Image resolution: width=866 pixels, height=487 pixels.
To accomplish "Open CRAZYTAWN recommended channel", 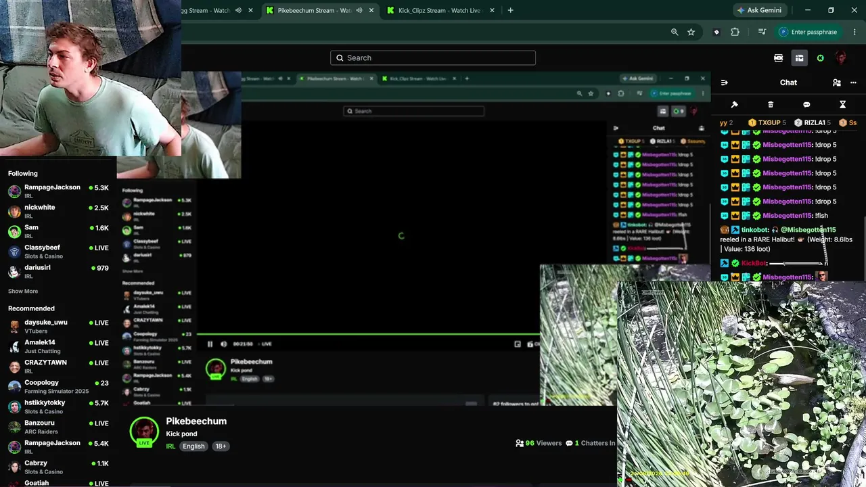I will pos(58,367).
